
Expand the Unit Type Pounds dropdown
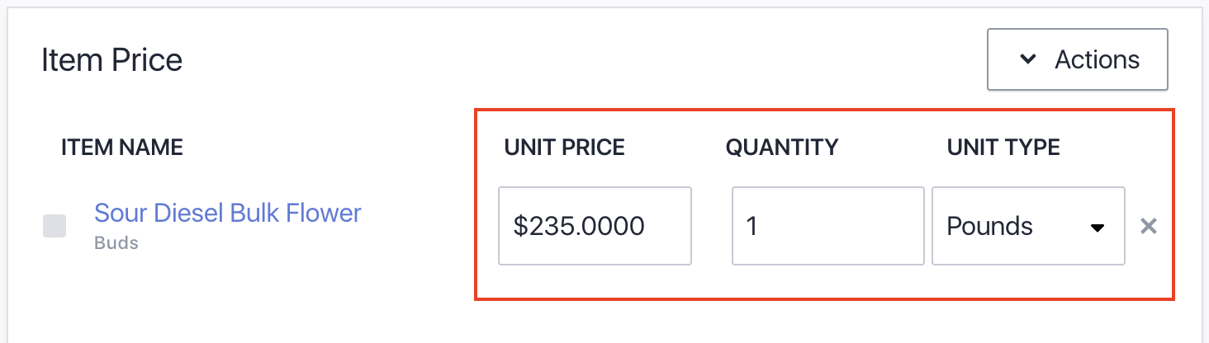pyautogui.click(x=1027, y=226)
